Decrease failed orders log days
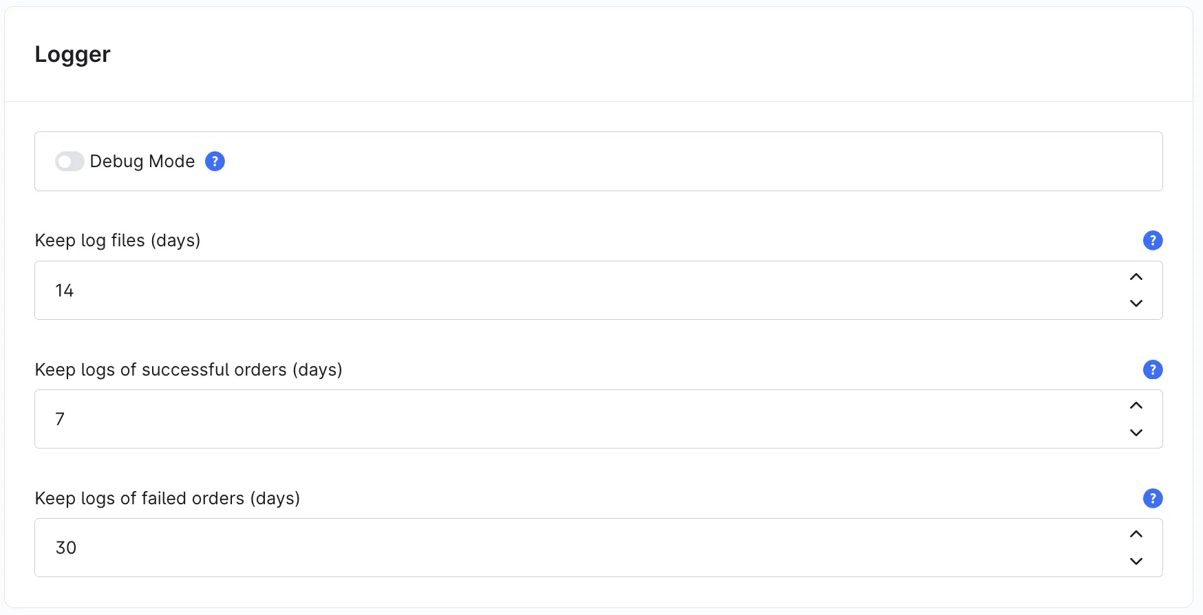This screenshot has height=615, width=1203. click(x=1136, y=561)
